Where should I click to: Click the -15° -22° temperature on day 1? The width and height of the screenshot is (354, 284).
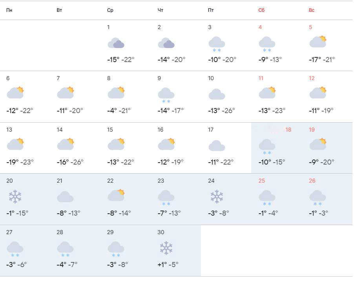pos(120,60)
